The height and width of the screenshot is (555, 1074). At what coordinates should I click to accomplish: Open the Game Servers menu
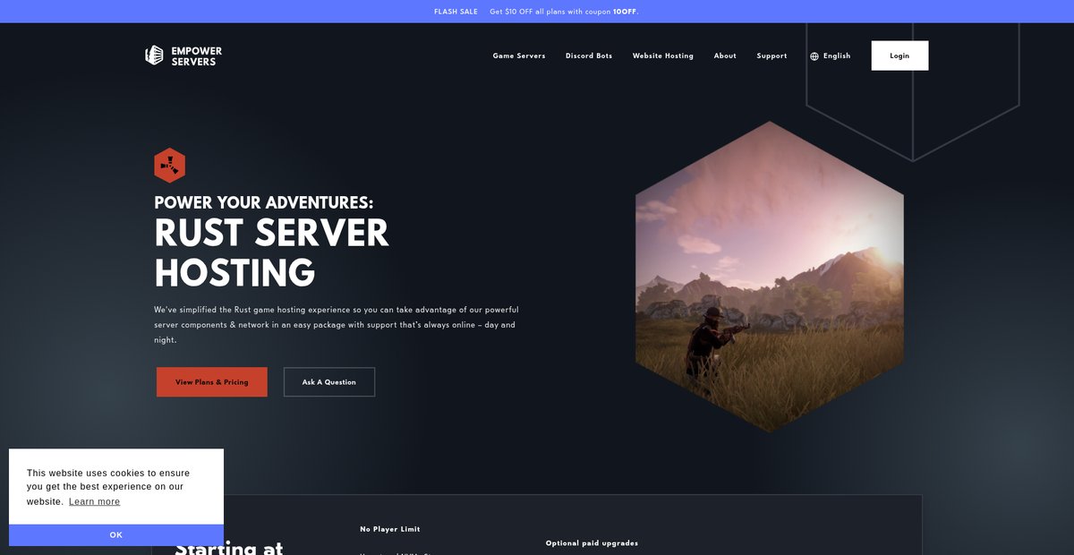point(519,55)
